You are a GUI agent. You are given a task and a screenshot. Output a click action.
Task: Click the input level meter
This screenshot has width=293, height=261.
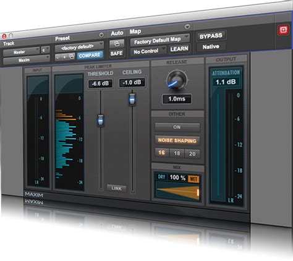coord(38,132)
